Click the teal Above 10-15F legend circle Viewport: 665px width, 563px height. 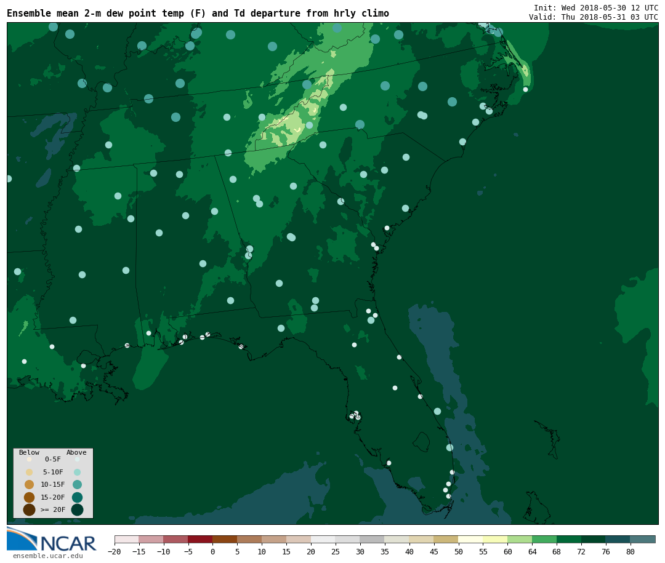pyautogui.click(x=77, y=485)
